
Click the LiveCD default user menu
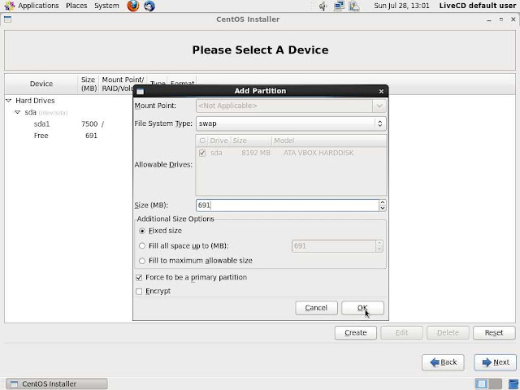(478, 6)
